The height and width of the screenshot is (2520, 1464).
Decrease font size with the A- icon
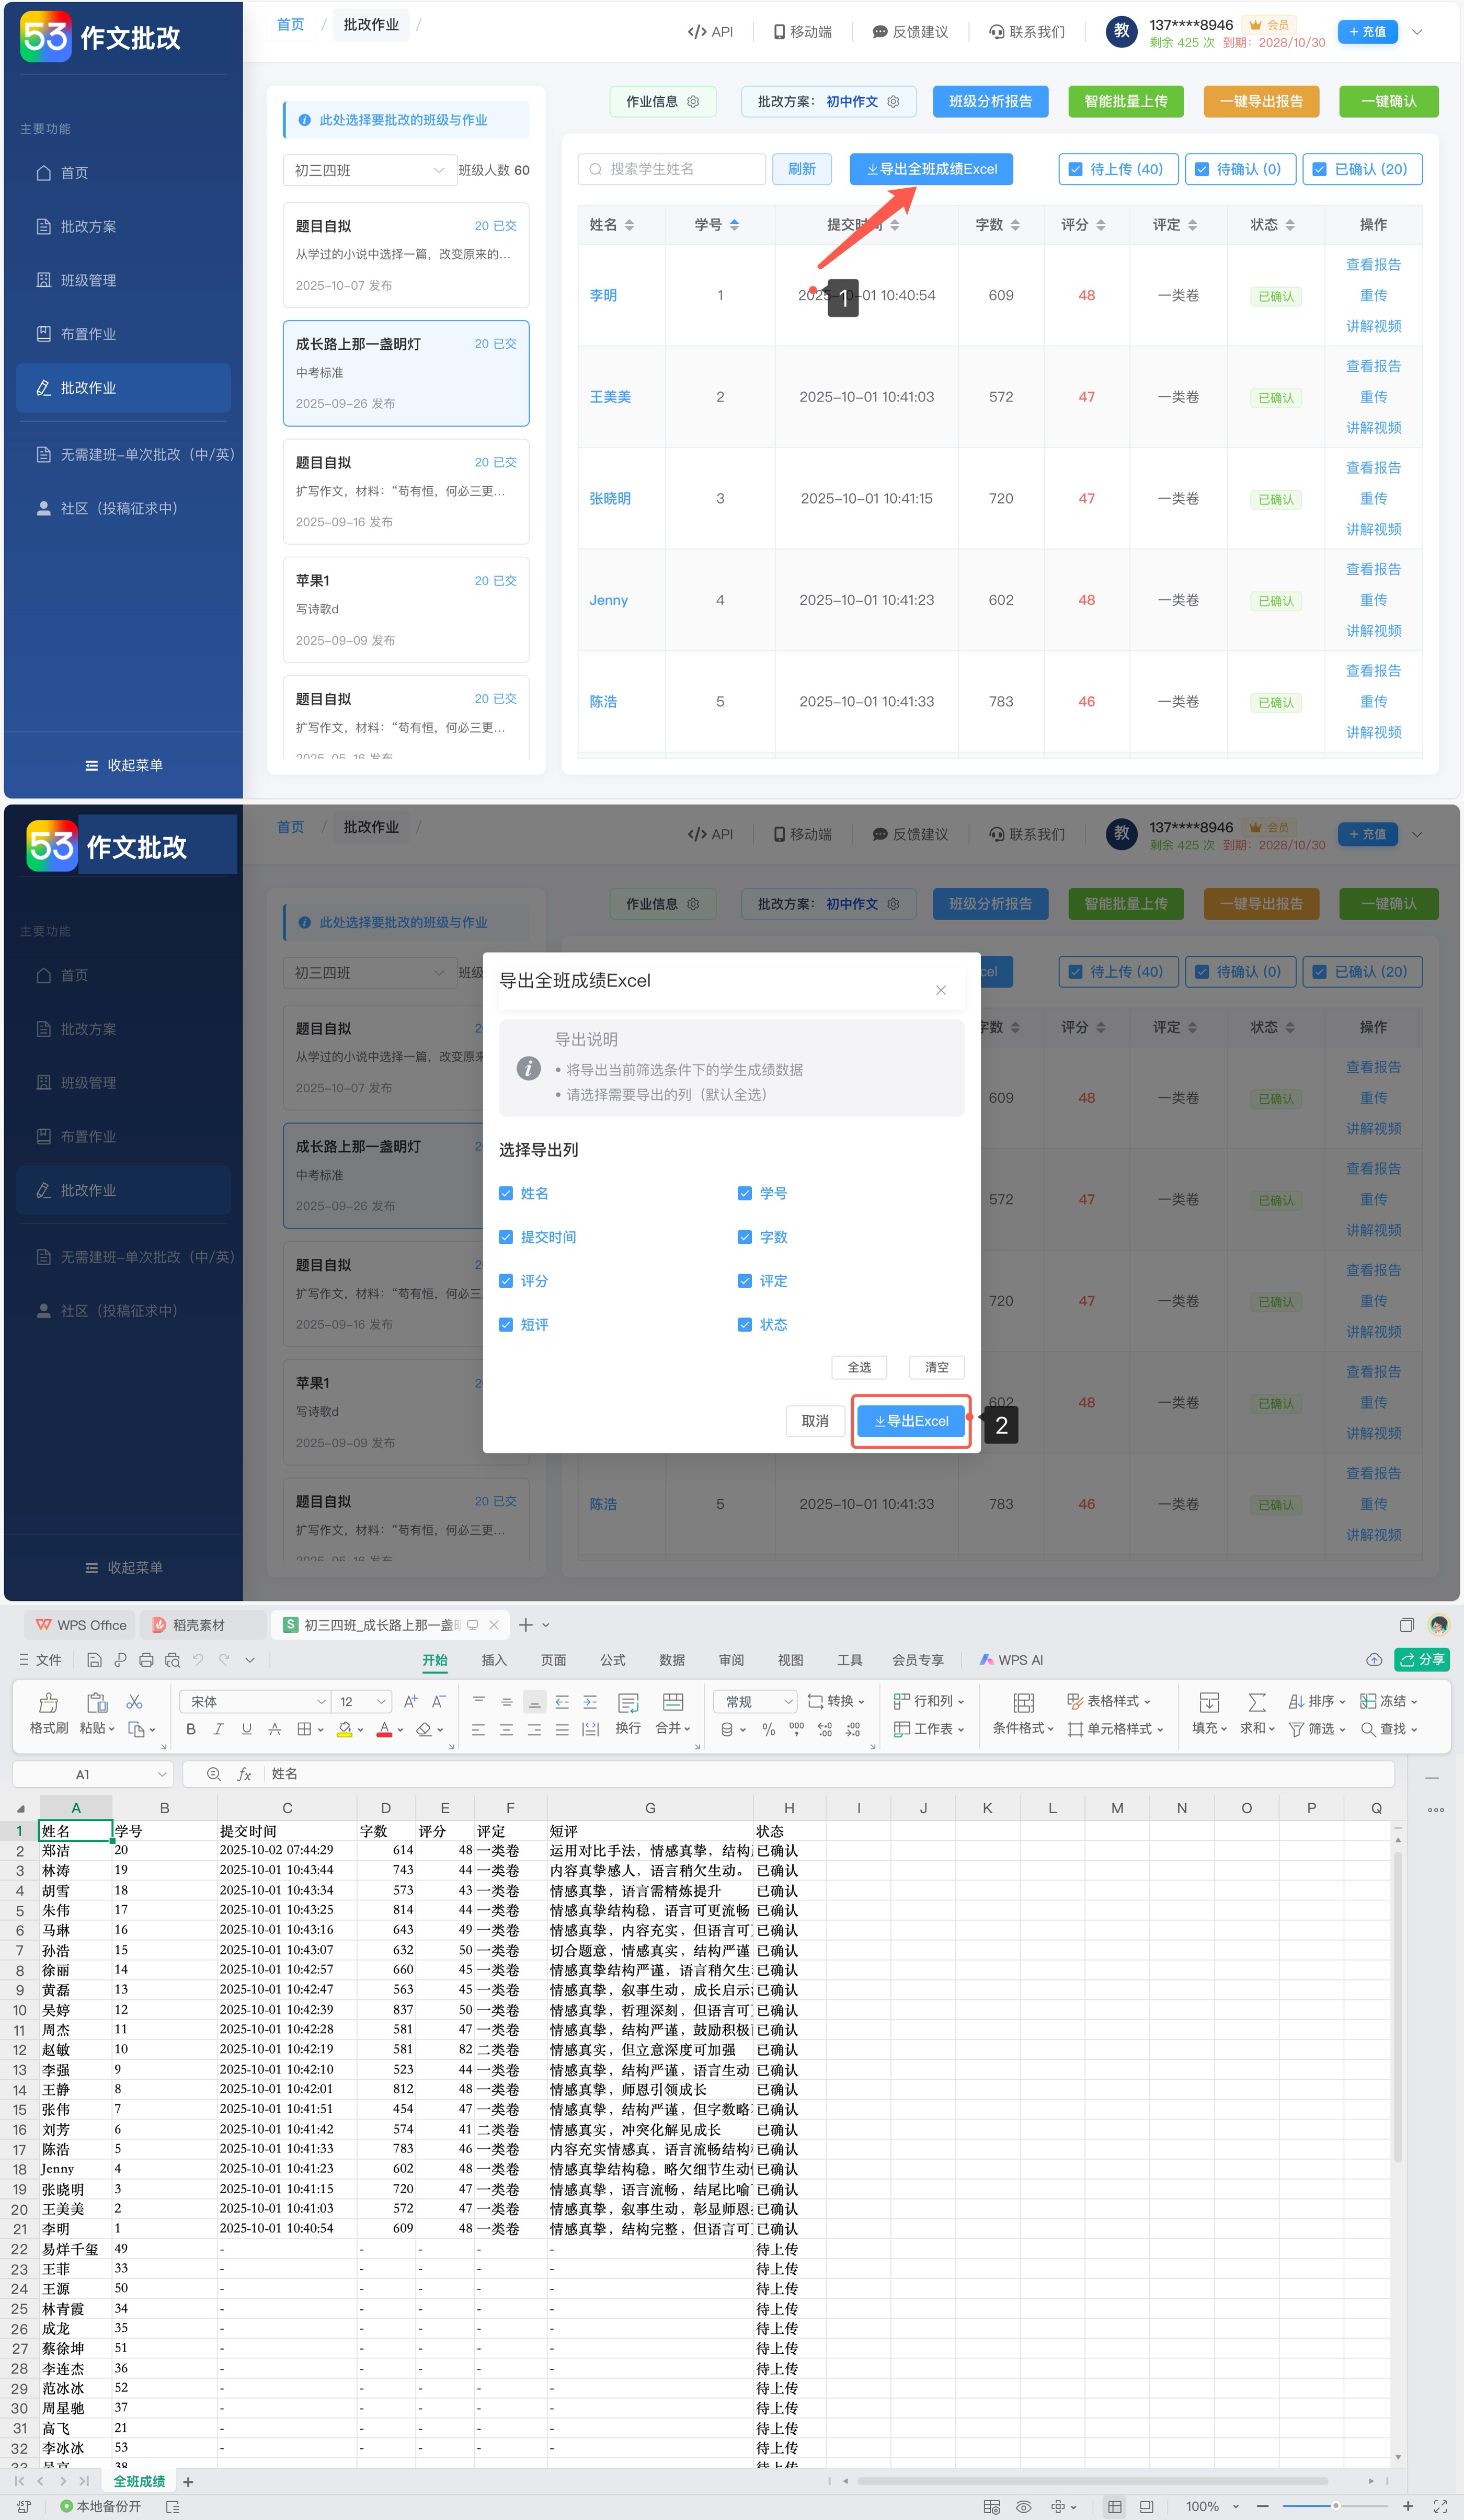438,1702
